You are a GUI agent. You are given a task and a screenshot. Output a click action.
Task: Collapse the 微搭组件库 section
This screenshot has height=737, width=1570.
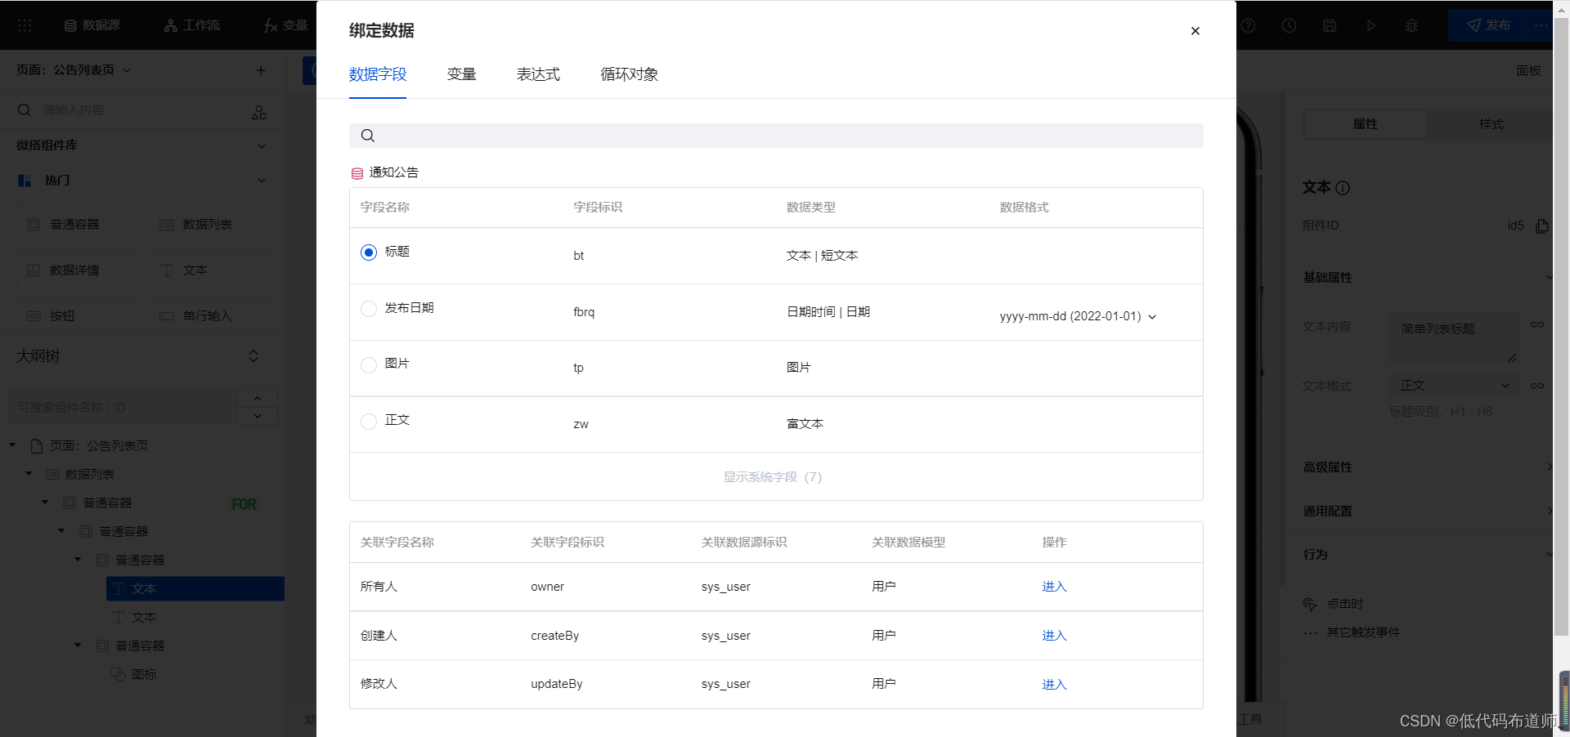(x=262, y=145)
